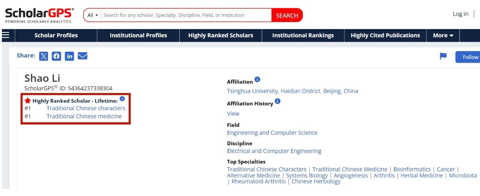Open Tsinghua University affiliation link

(x=292, y=91)
